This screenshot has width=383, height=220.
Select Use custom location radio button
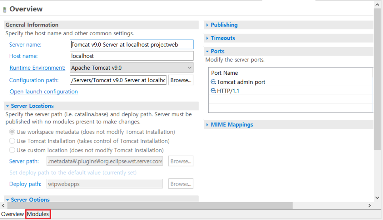[12, 150]
